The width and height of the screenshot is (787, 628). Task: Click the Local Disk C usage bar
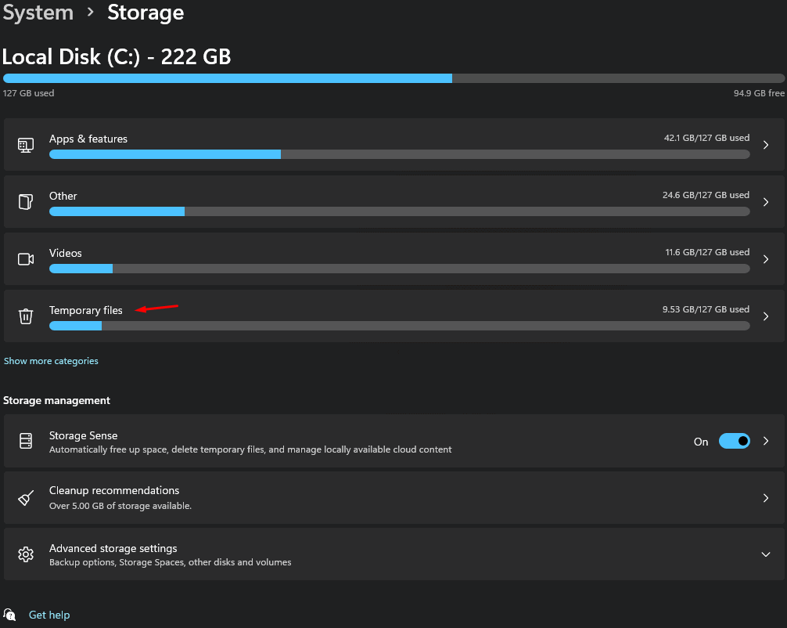coord(393,78)
